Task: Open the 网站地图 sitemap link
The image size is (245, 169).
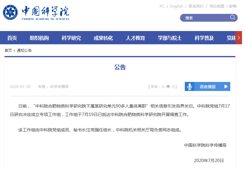Action: (217, 6)
